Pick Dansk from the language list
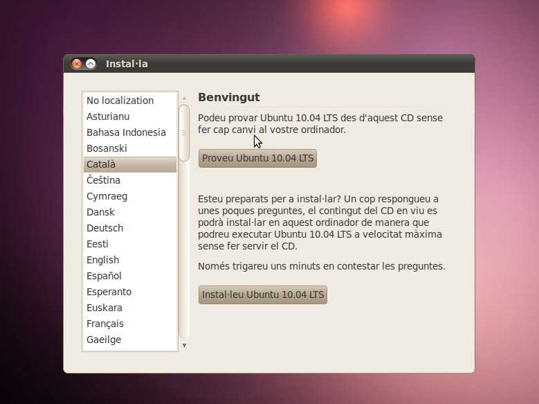 click(130, 212)
